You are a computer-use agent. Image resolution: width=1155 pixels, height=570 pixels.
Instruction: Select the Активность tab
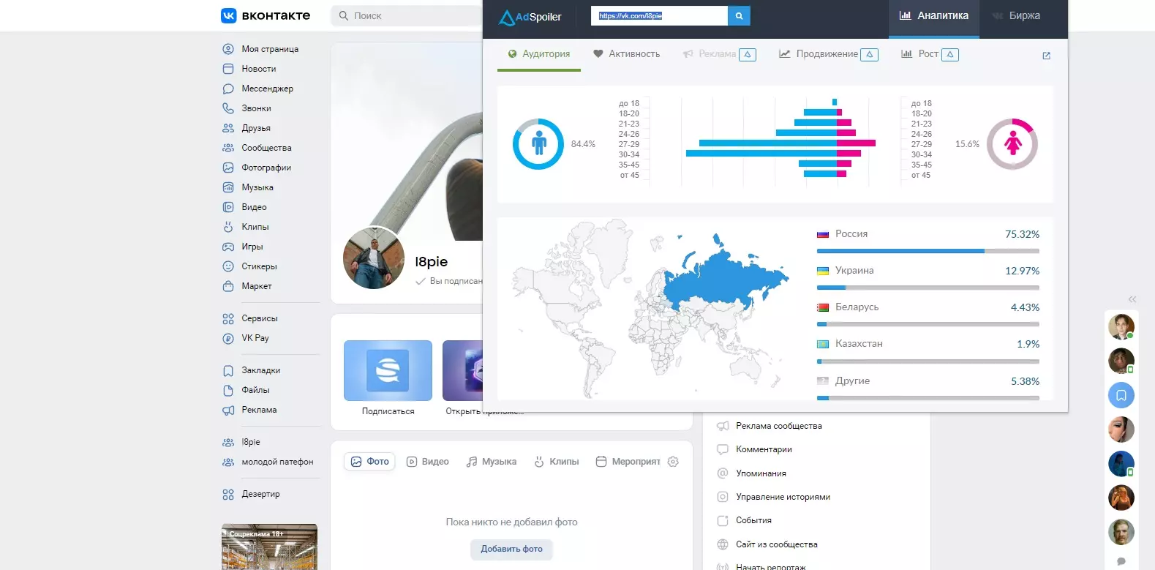click(x=626, y=54)
